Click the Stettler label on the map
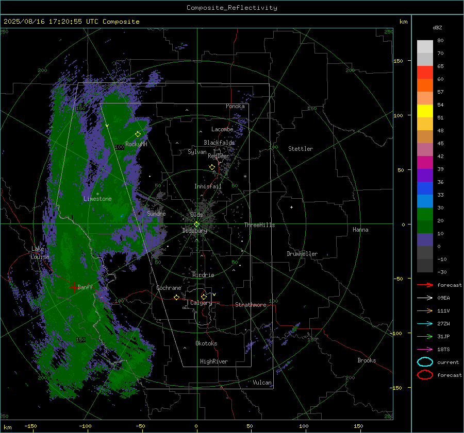464x433 pixels. [301, 149]
